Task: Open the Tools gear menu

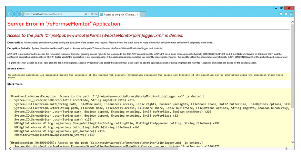Action: 291,14
